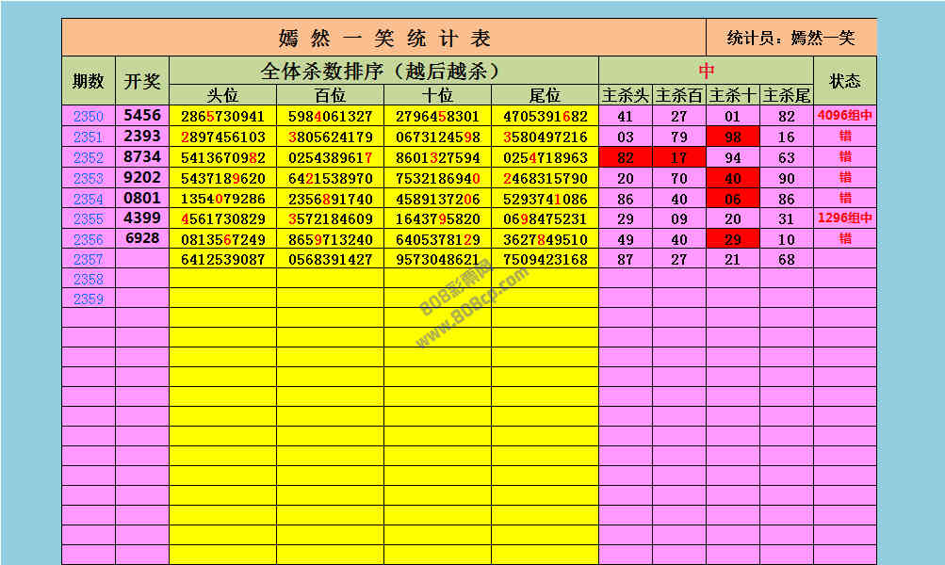
Task: Select the 1296组中 status cell
Action: coord(845,218)
